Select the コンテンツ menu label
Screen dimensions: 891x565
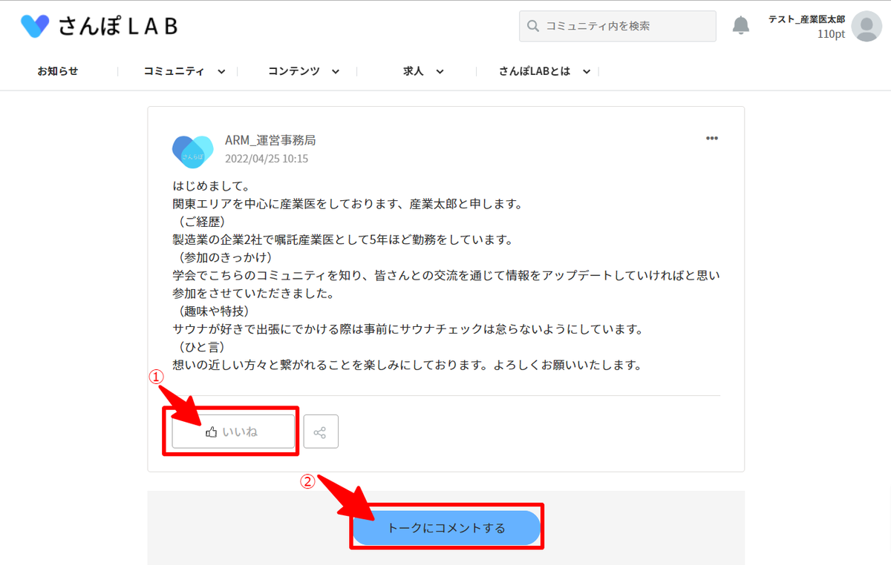(294, 71)
